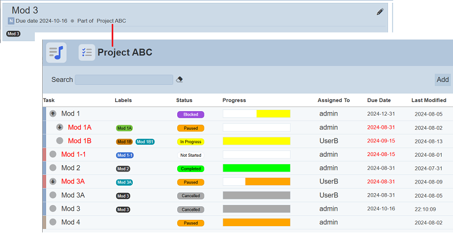This screenshot has width=453, height=233.
Task: Click the pencil edit icon for Mod 3
Action: point(380,11)
